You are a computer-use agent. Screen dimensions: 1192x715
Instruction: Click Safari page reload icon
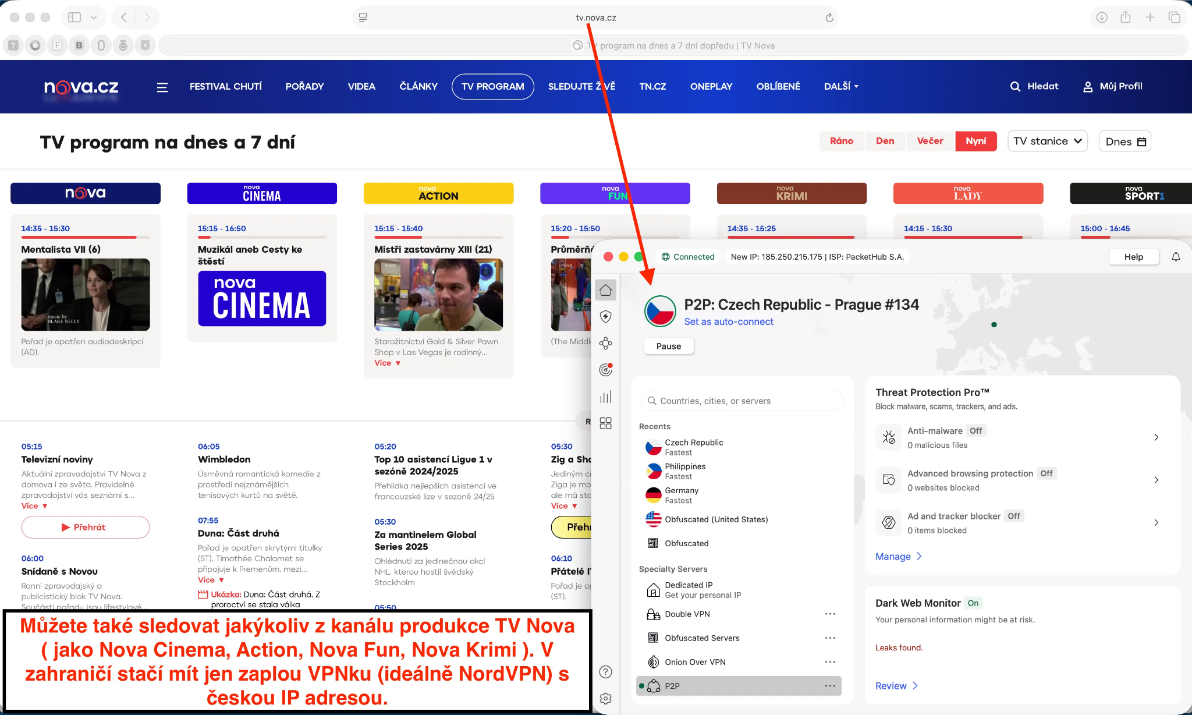pos(829,18)
